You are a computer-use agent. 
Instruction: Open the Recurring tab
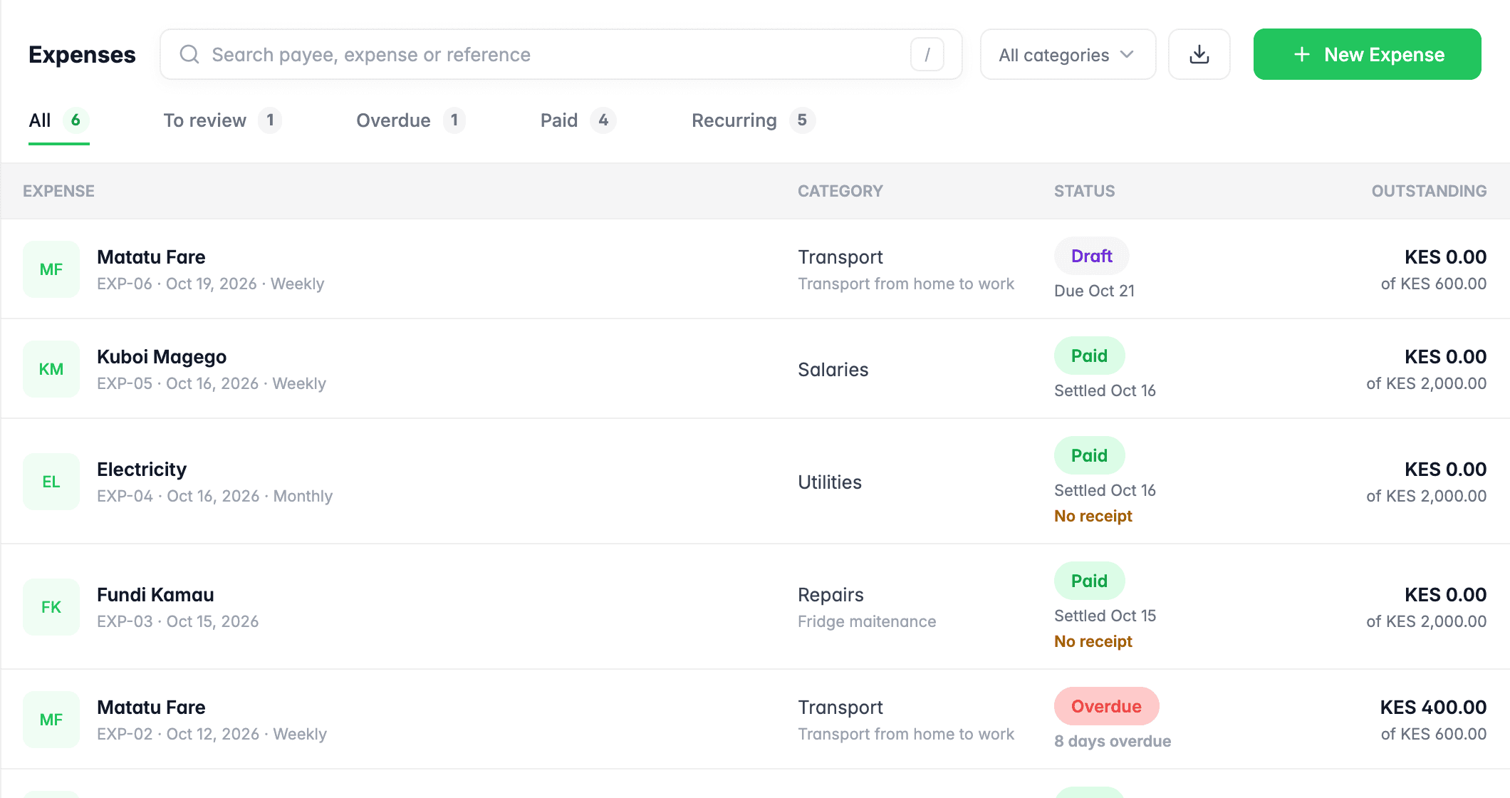tap(754, 120)
